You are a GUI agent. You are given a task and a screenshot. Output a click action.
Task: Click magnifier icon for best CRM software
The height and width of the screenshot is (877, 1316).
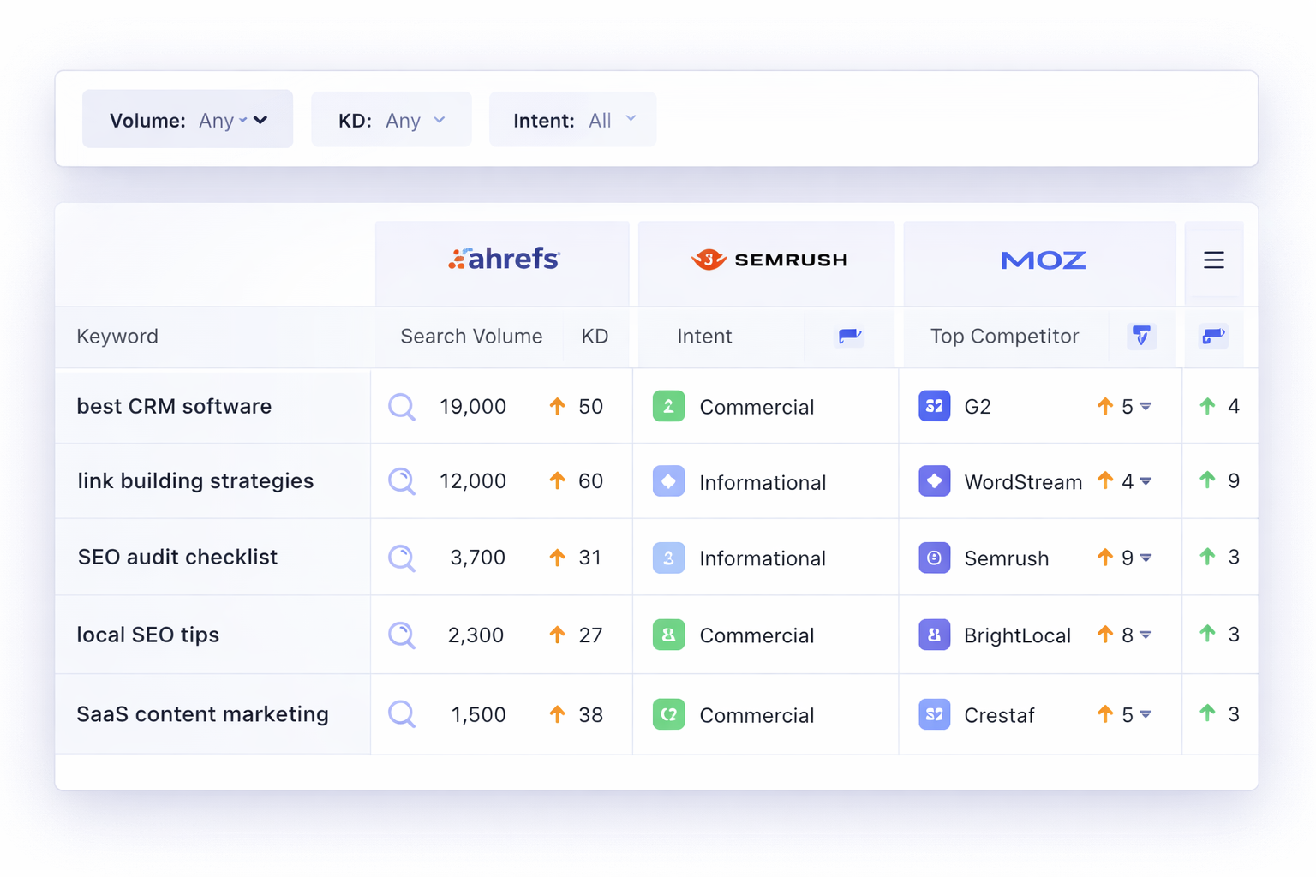402,407
